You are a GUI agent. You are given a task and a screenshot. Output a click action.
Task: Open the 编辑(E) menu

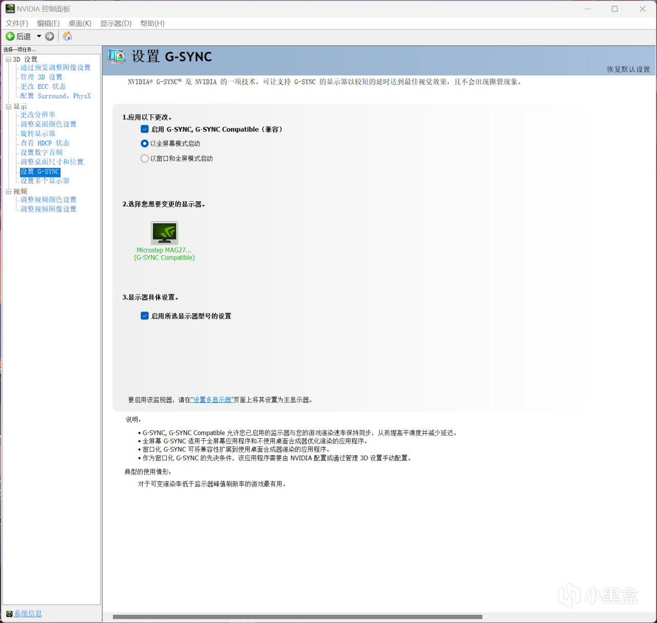tap(48, 24)
